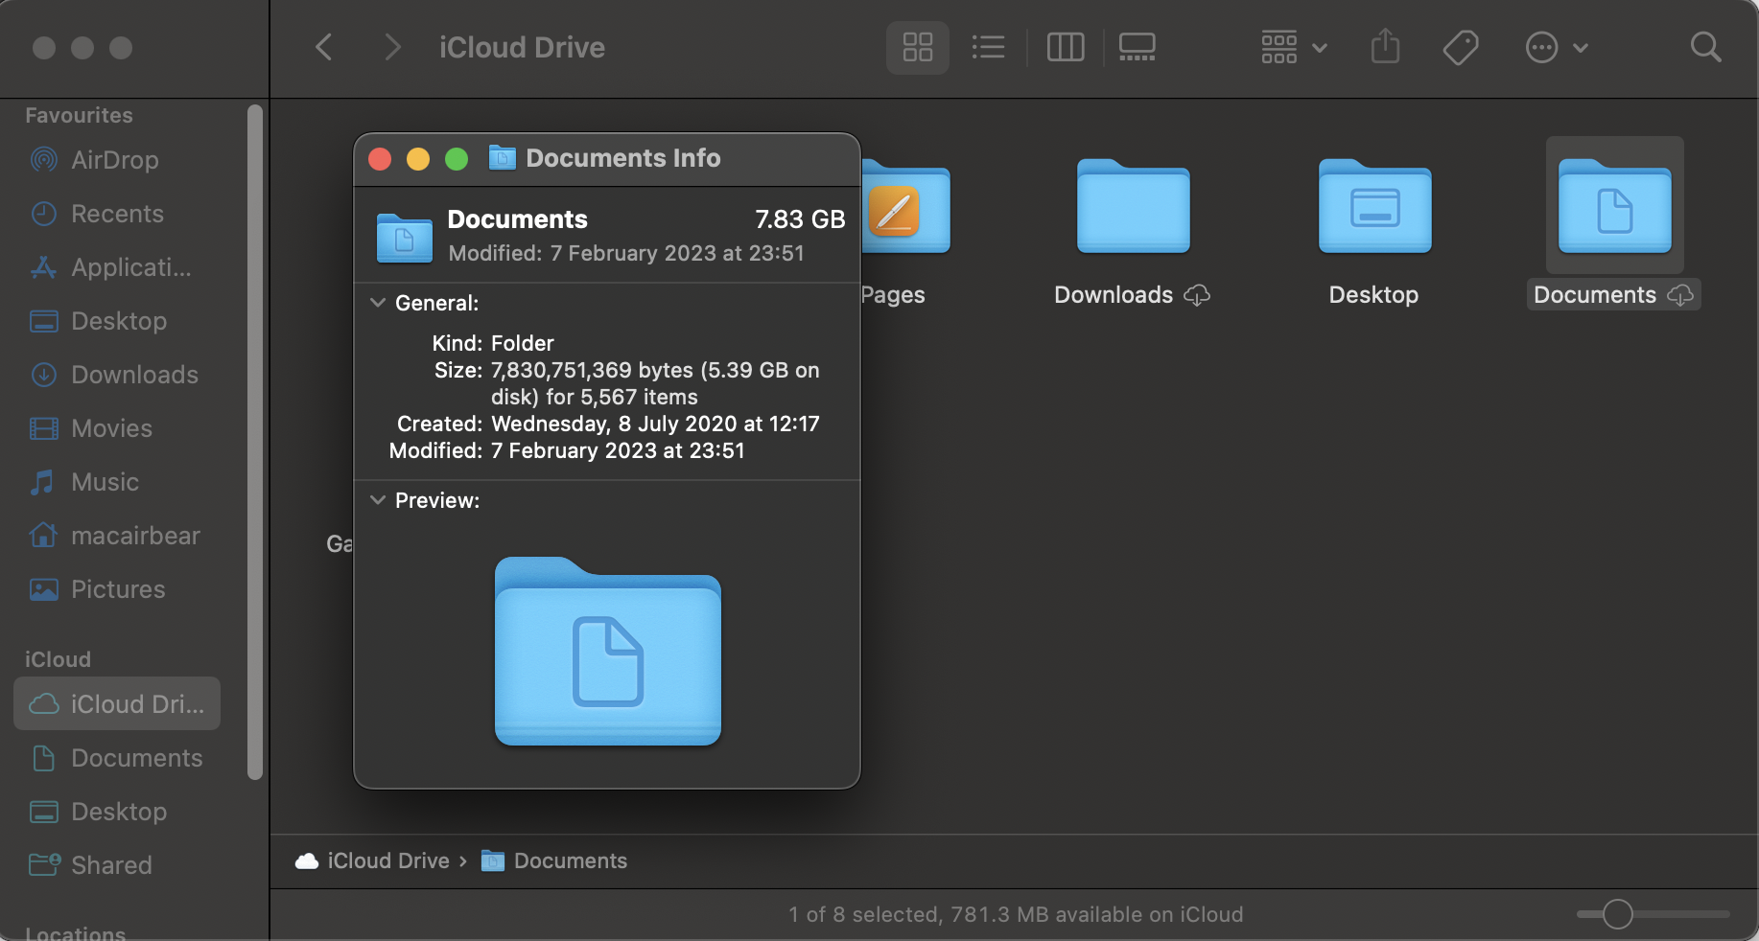Viewport: 1759px width, 941px height.
Task: Click the iCloud Drive cloud icon
Action: click(44, 704)
